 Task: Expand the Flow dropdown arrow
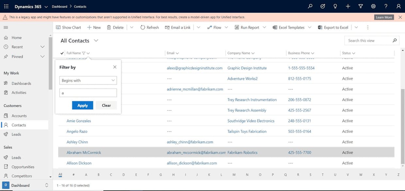226,27
